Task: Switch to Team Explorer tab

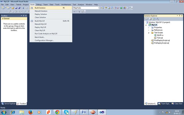Action: pyautogui.click(x=164, y=104)
